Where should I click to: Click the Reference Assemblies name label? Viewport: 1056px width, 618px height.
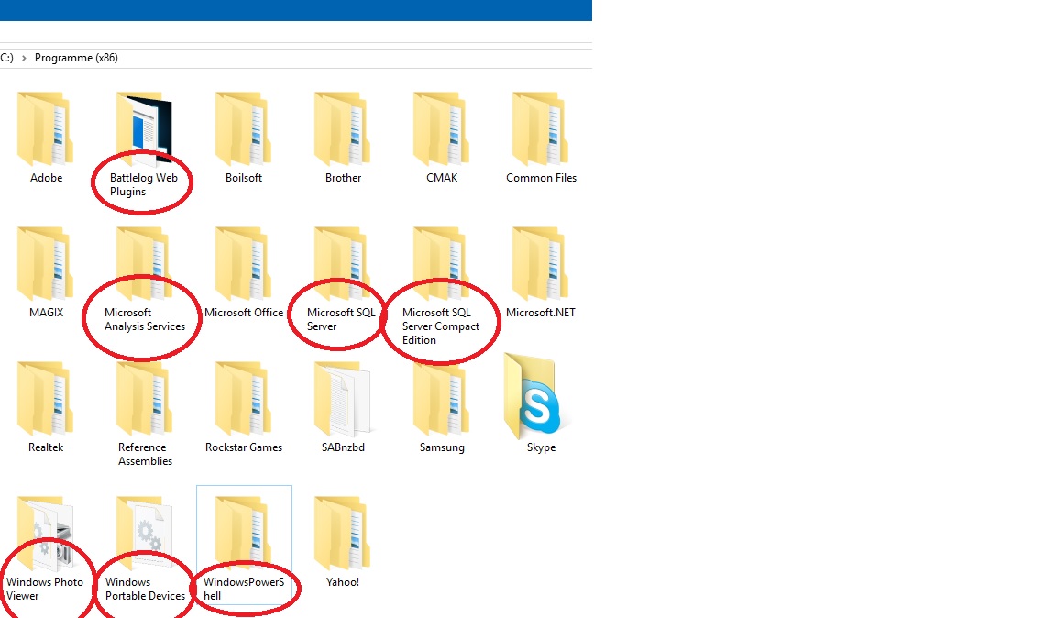tap(145, 454)
